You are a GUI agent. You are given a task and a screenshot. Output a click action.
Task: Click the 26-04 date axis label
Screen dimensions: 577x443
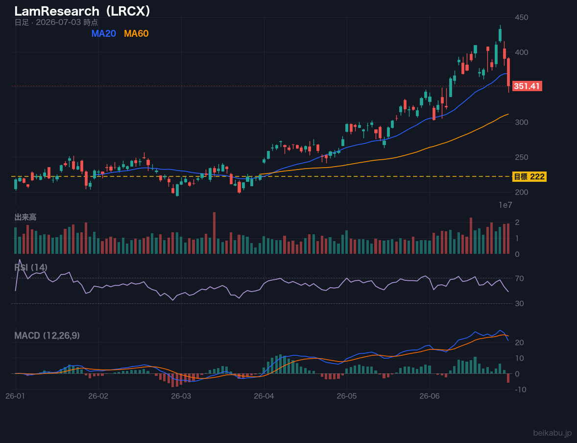(264, 396)
